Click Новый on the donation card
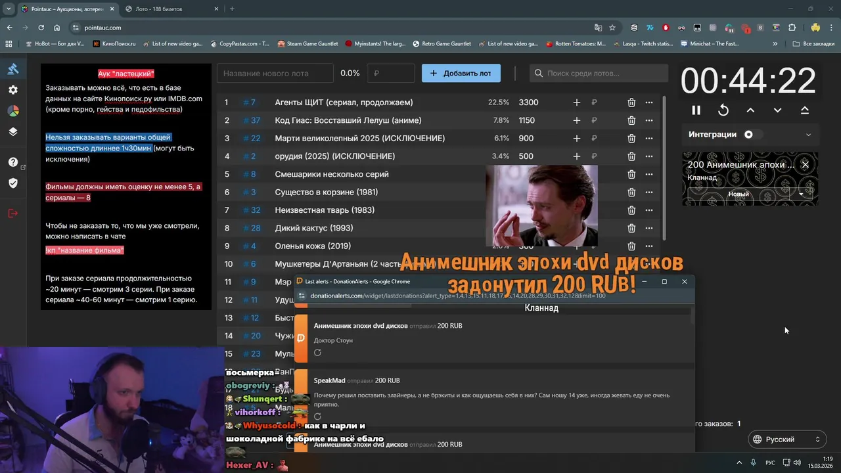Image resolution: width=841 pixels, height=473 pixels. coord(738,194)
